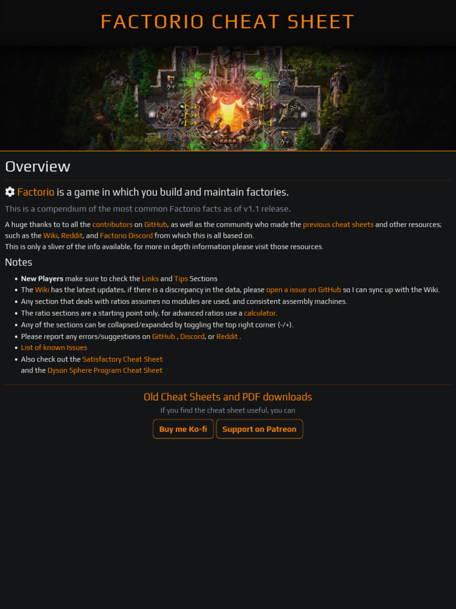Click the Support on Patreon button
456x609 pixels.
coord(259,429)
